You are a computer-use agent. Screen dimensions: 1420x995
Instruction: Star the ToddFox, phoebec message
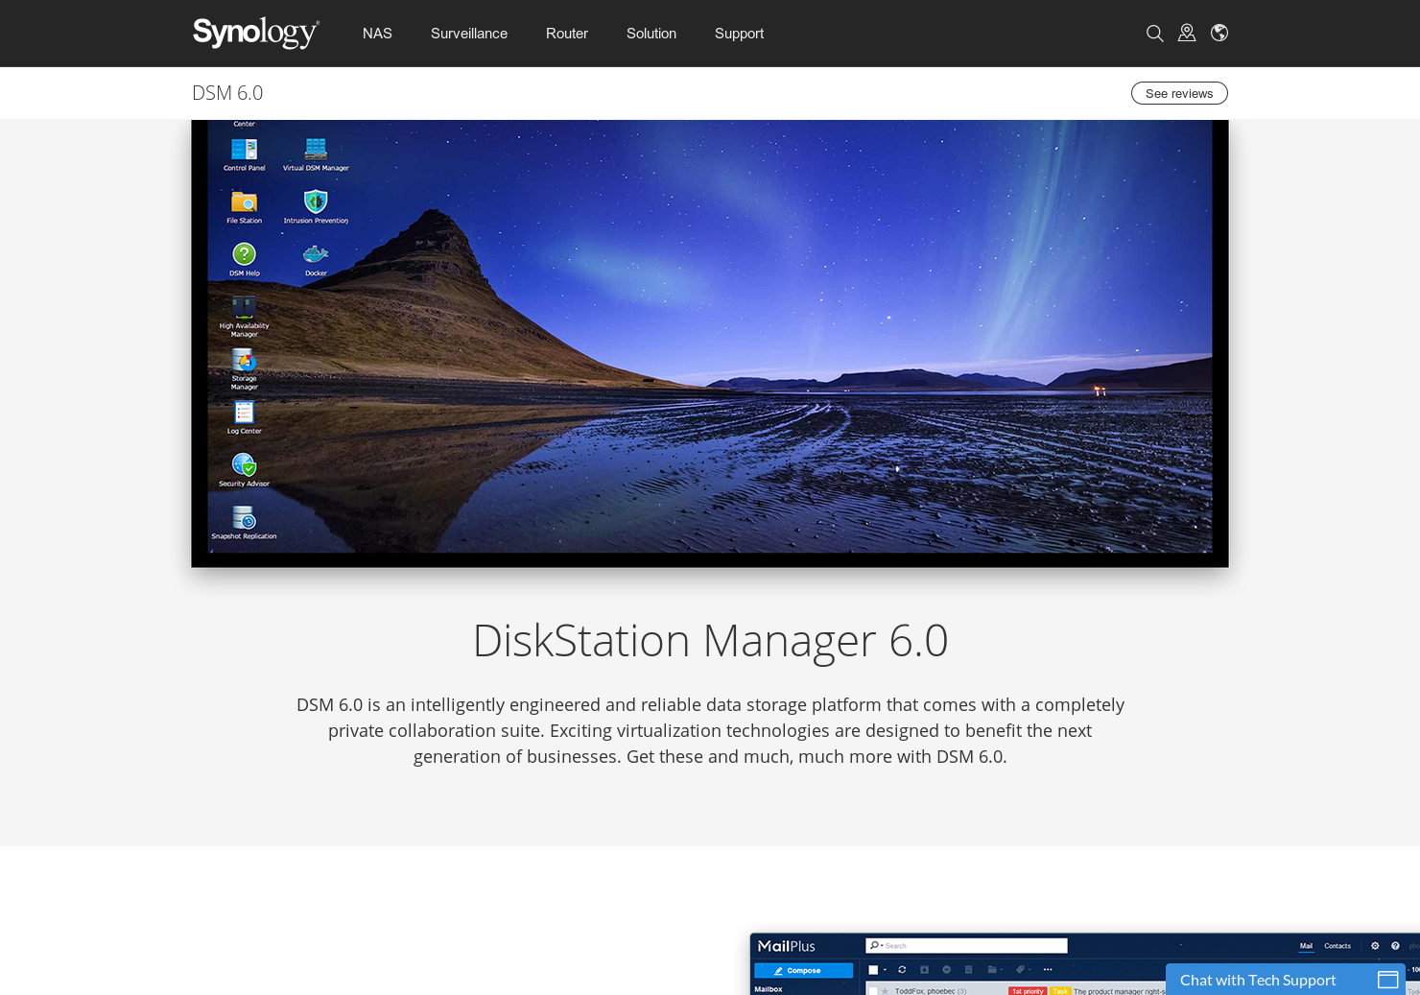(x=884, y=991)
